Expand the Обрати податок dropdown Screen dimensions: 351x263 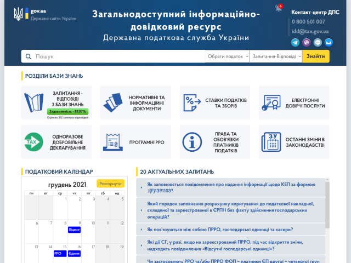point(227,56)
